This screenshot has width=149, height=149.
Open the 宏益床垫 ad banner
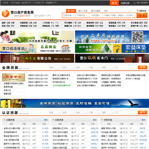click(131, 48)
